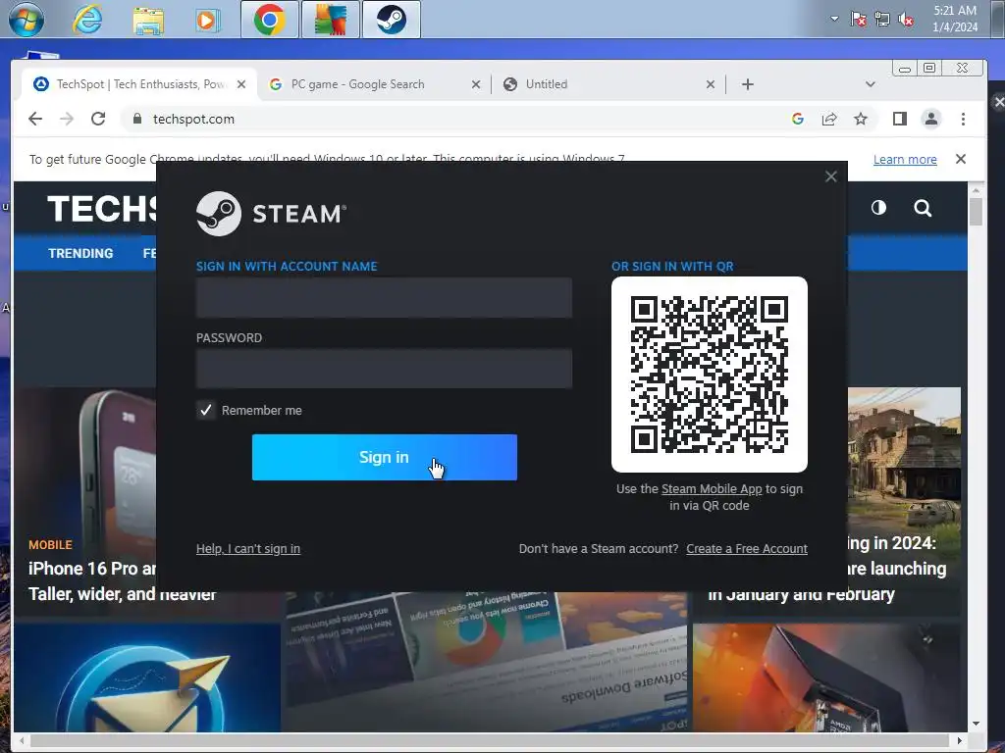Viewport: 1005px width, 753px height.
Task: Open the mail envelope article thumbnail
Action: [x=147, y=678]
